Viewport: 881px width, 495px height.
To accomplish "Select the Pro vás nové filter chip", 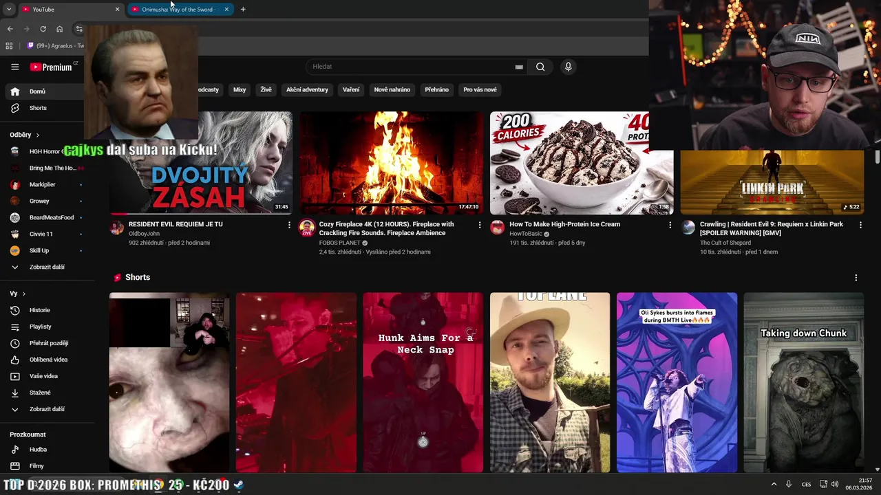I will pyautogui.click(x=480, y=89).
